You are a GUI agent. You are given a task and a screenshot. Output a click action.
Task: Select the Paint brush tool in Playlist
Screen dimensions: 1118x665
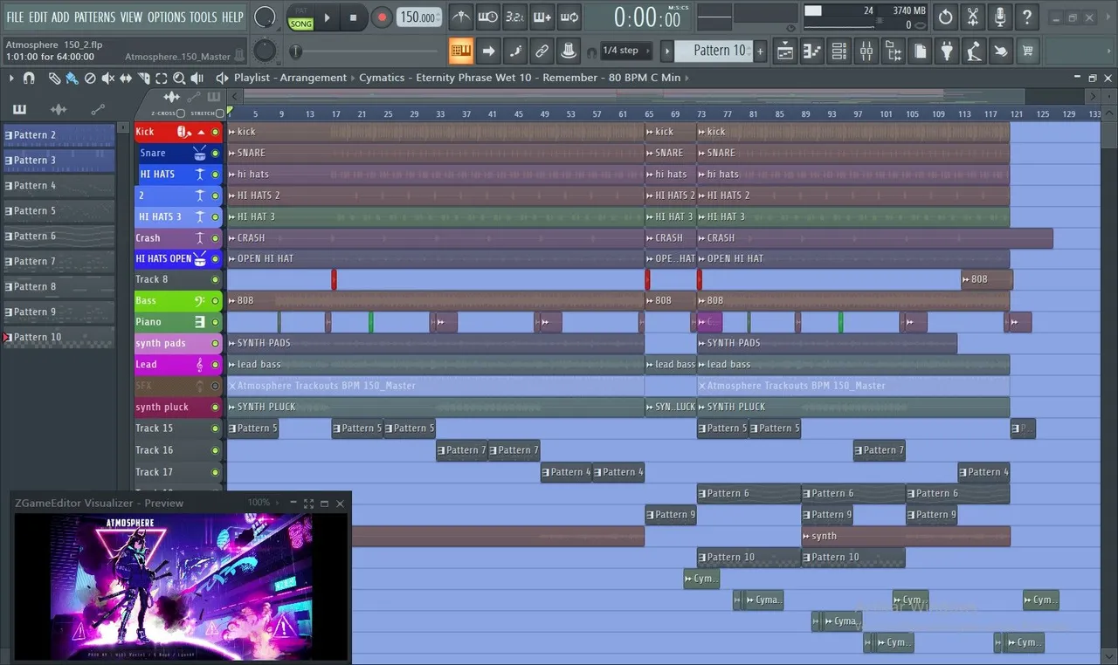click(x=72, y=78)
